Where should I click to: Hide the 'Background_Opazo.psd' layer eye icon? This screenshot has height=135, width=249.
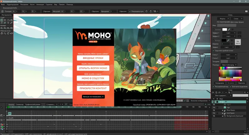tap(214, 116)
